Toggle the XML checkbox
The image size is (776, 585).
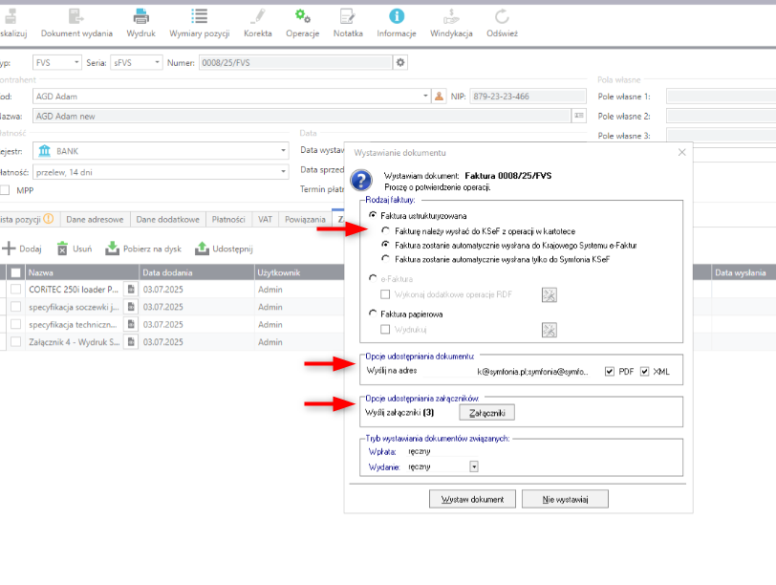click(644, 371)
